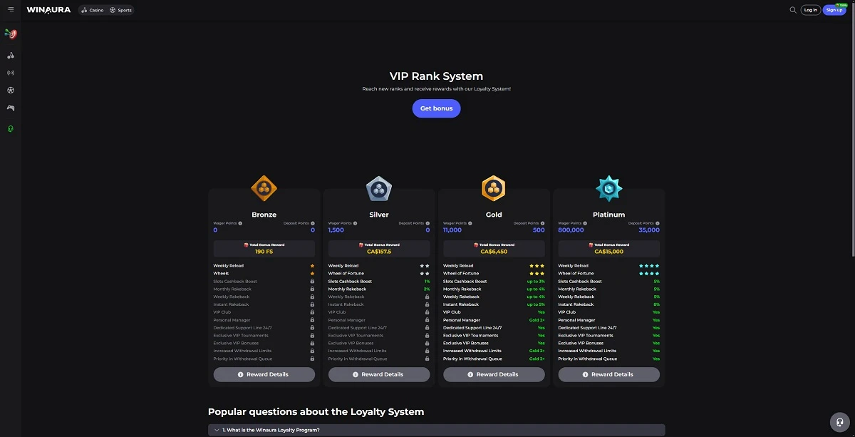Click the Platinum rank badge
Viewport: 855px width, 437px height.
(x=609, y=189)
